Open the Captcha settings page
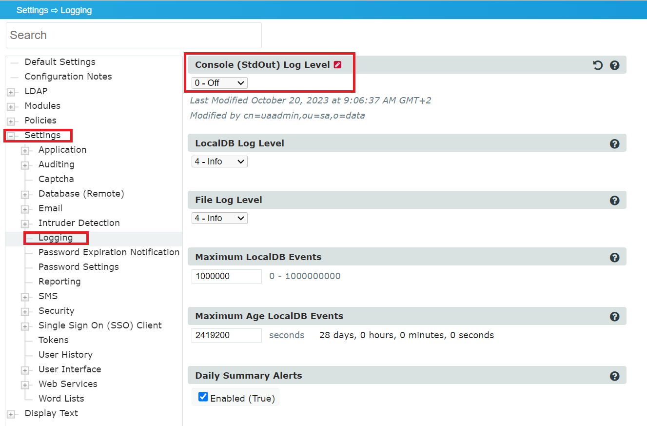Image resolution: width=647 pixels, height=426 pixels. click(x=56, y=179)
